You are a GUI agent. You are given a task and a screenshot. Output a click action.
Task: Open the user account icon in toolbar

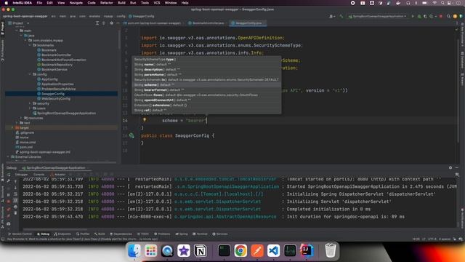point(331,16)
